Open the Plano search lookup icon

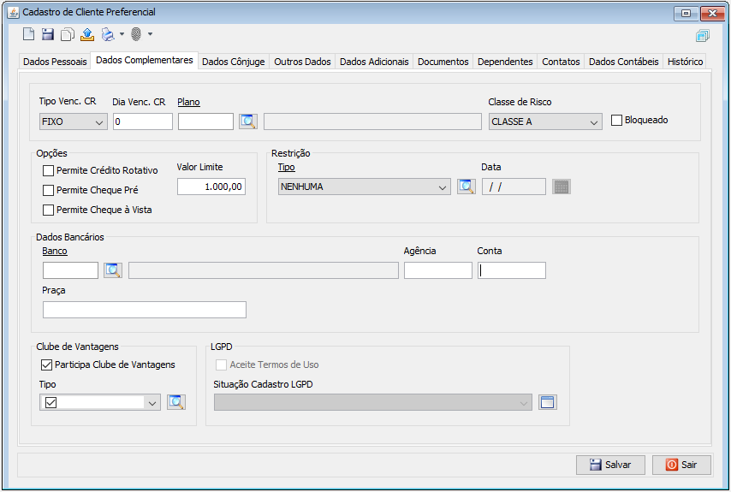tap(248, 122)
